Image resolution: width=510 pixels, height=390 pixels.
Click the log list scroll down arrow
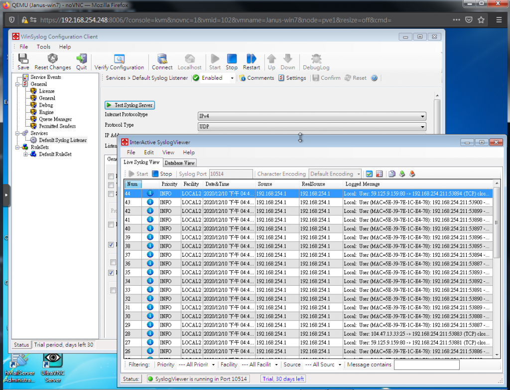pyautogui.click(x=497, y=355)
